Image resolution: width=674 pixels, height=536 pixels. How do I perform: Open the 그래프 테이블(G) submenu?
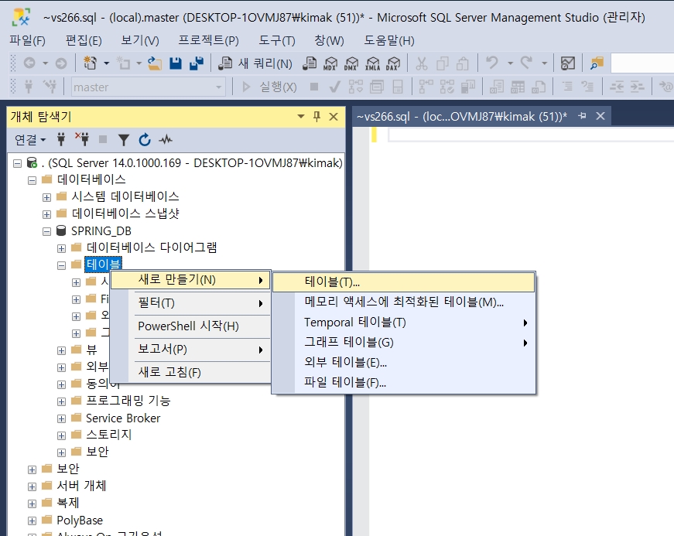(x=404, y=343)
